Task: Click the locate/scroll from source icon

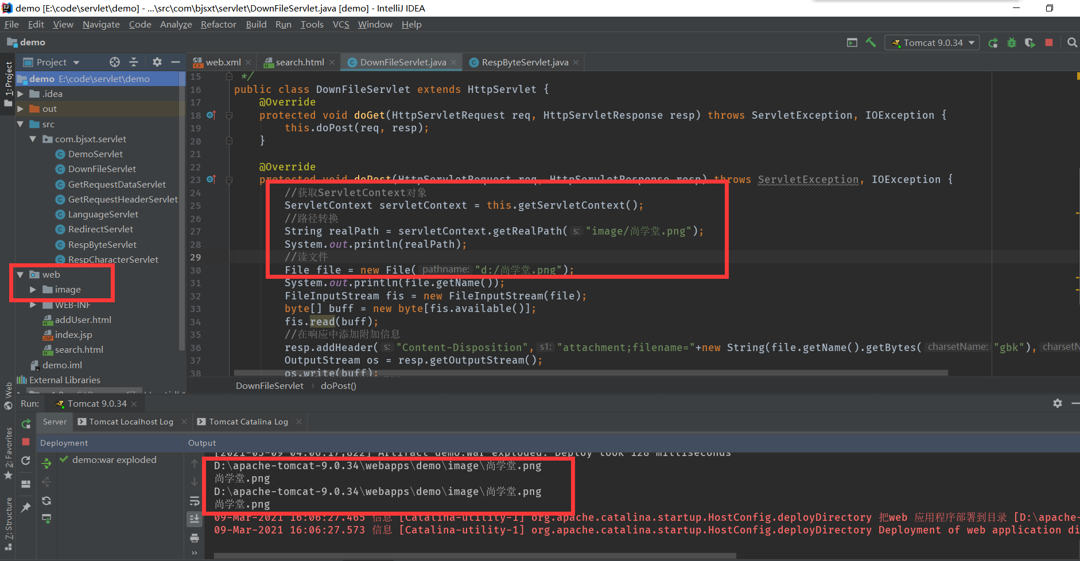Action: [115, 62]
